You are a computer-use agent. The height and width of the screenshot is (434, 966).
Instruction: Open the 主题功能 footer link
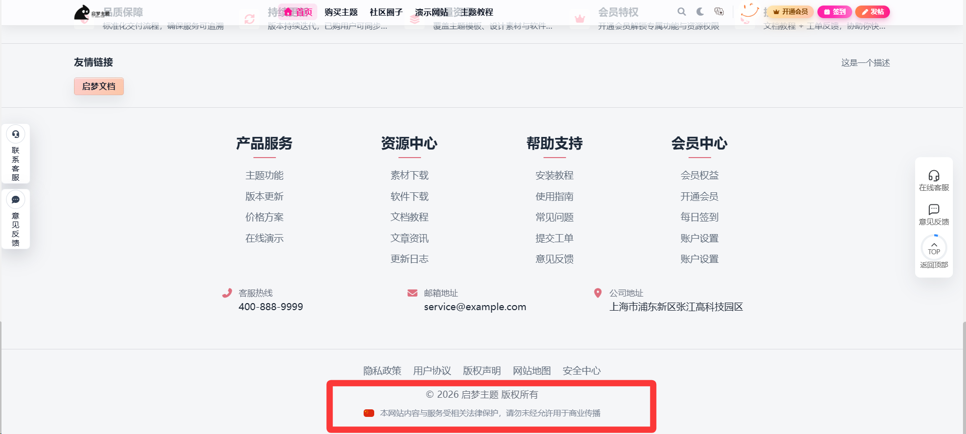click(x=264, y=175)
